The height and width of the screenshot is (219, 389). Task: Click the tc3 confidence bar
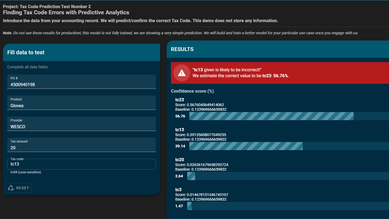[189, 206]
